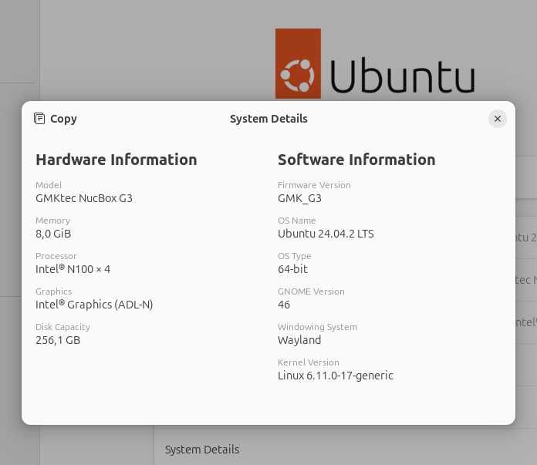Image resolution: width=537 pixels, height=465 pixels.
Task: Select the kernel version Linux 6.11.0-17-generic
Action: pyautogui.click(x=336, y=376)
